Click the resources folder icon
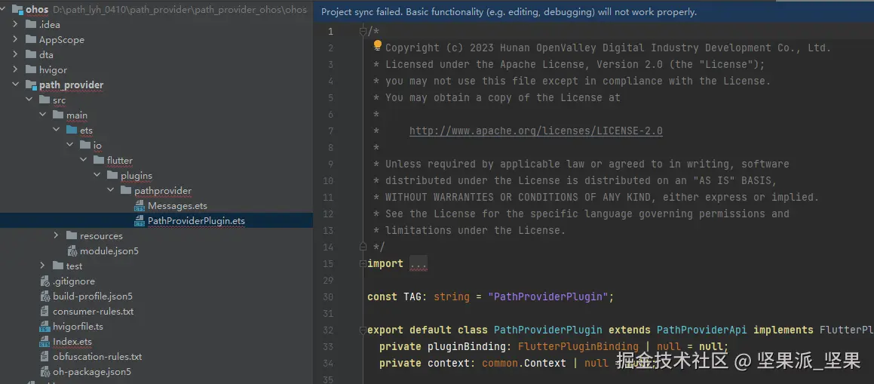This screenshot has height=384, width=874. point(72,235)
